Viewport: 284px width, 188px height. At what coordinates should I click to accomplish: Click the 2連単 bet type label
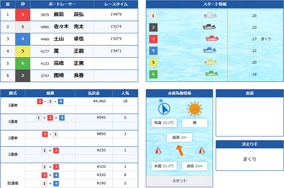pyautogui.click(x=13, y=138)
